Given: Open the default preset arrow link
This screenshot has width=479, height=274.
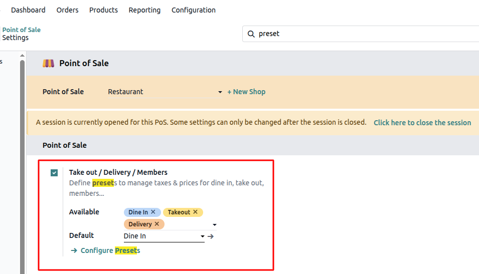Looking at the screenshot, I should (x=211, y=236).
